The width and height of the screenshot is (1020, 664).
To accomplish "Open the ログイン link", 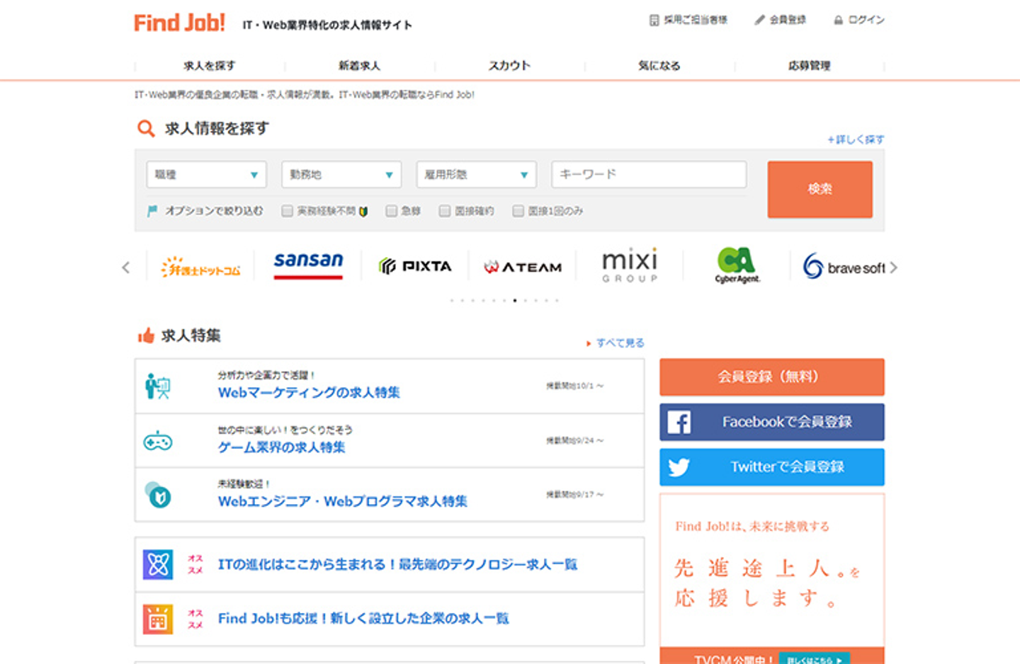I will coord(859,20).
